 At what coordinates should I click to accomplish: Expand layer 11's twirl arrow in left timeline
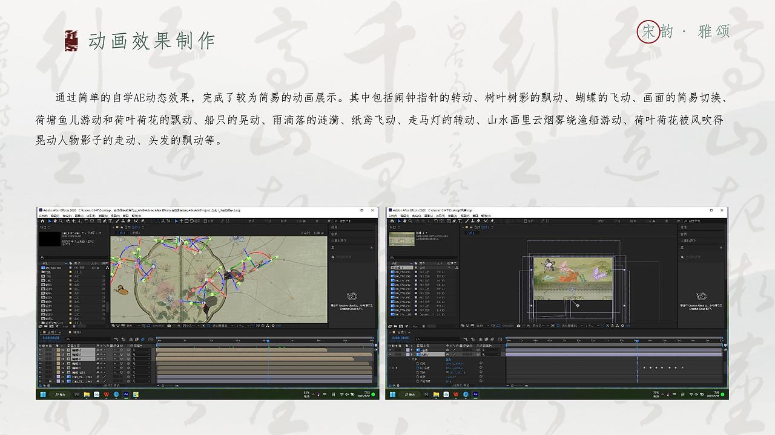(55, 350)
